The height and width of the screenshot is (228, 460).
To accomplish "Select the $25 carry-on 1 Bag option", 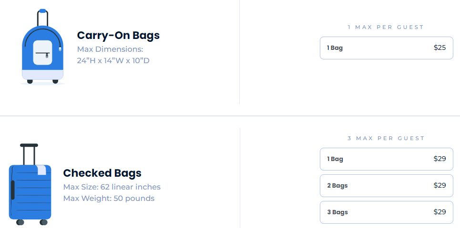I will (x=386, y=48).
